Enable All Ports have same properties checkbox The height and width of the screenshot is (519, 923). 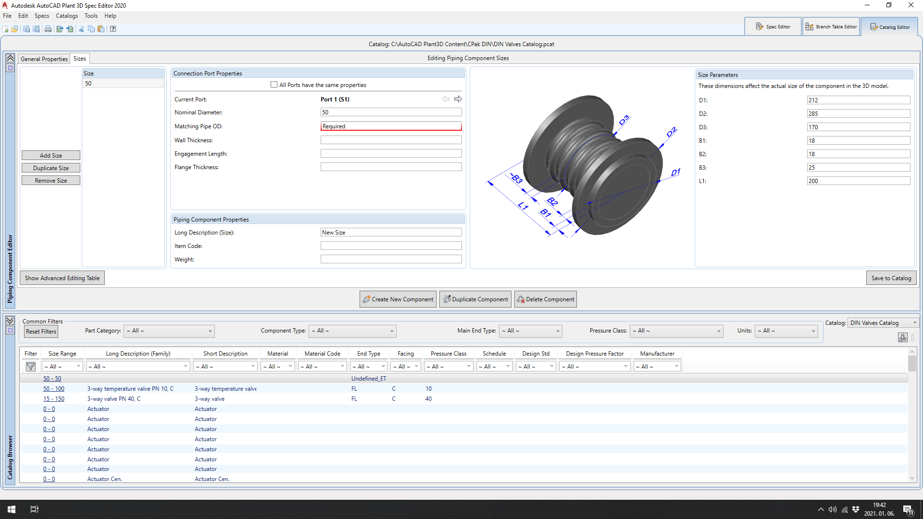[274, 85]
